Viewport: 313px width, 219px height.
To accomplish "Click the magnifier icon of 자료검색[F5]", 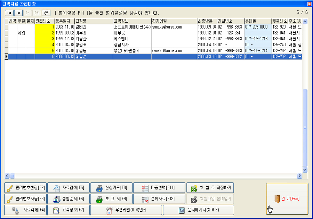I will [x=57, y=188].
